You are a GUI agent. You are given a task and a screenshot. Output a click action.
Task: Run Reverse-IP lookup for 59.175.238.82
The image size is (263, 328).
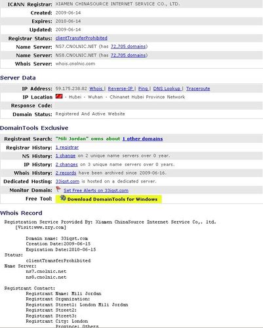click(121, 89)
